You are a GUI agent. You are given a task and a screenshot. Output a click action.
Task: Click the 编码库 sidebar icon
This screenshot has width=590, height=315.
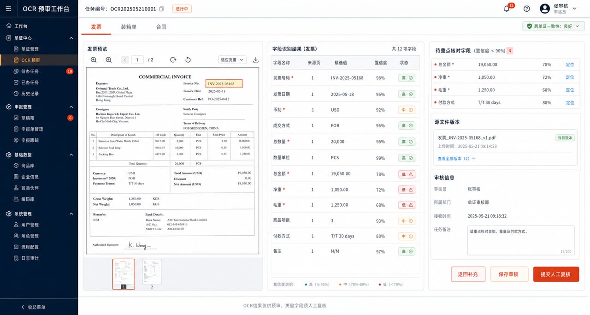pos(17,199)
